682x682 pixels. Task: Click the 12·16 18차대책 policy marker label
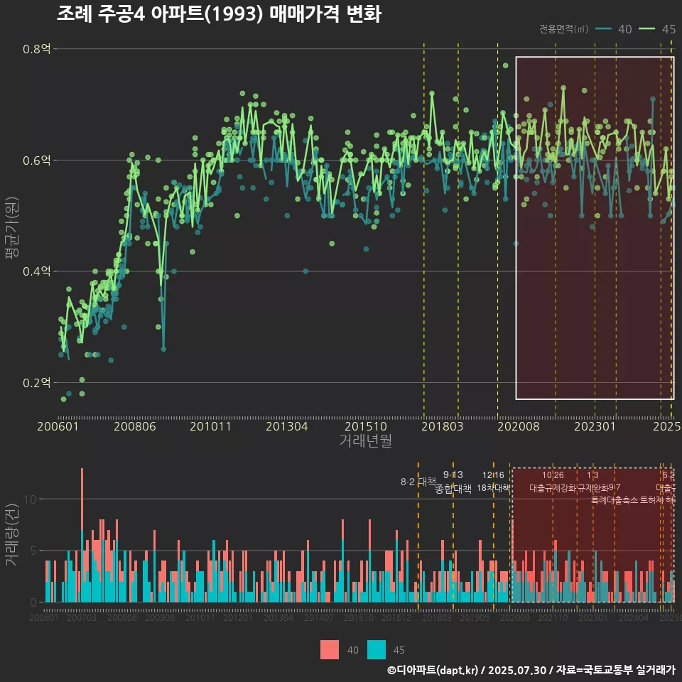493,482
